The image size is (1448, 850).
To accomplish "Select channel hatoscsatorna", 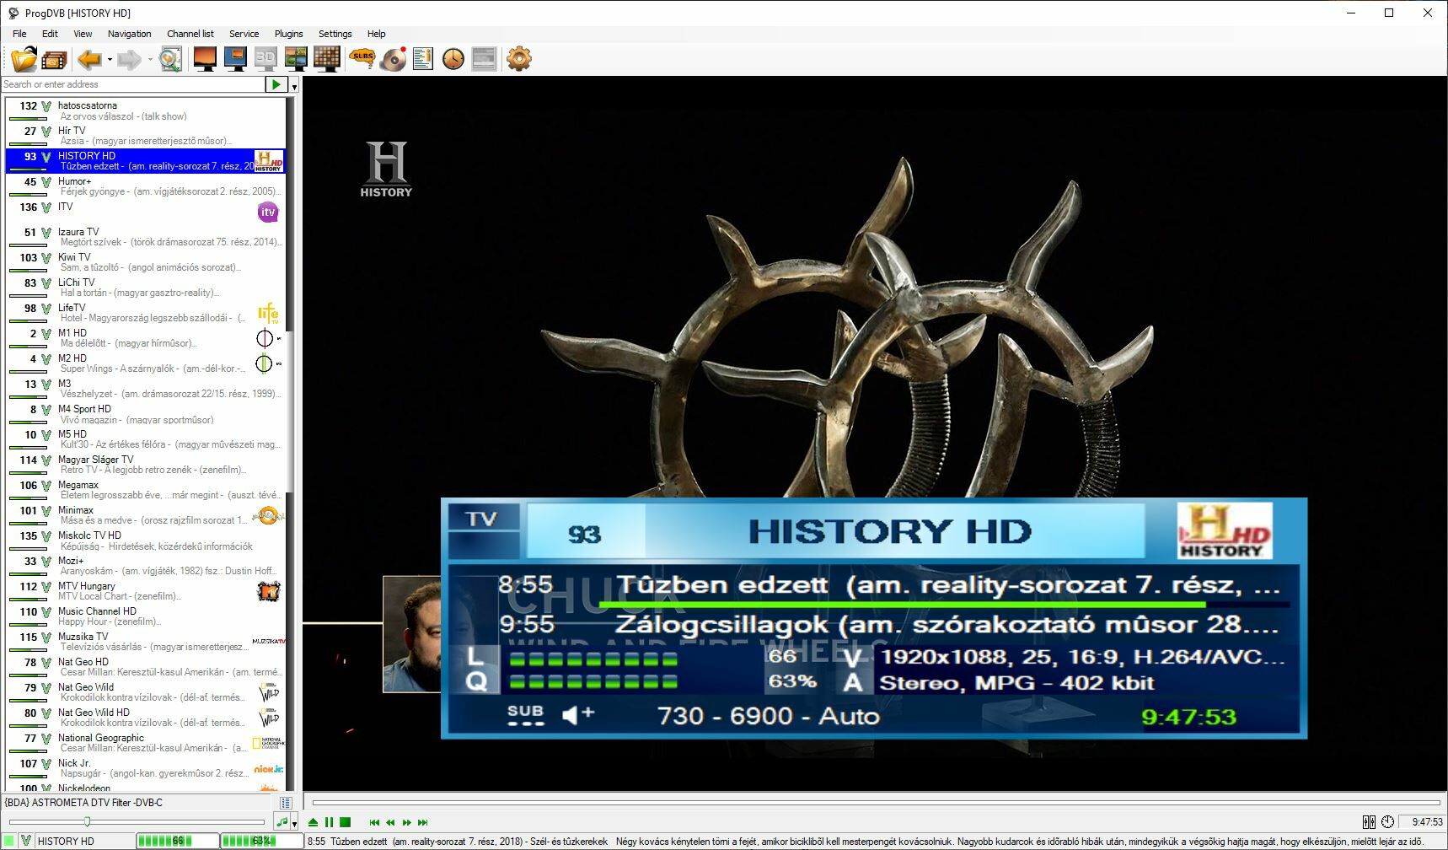I will point(146,110).
